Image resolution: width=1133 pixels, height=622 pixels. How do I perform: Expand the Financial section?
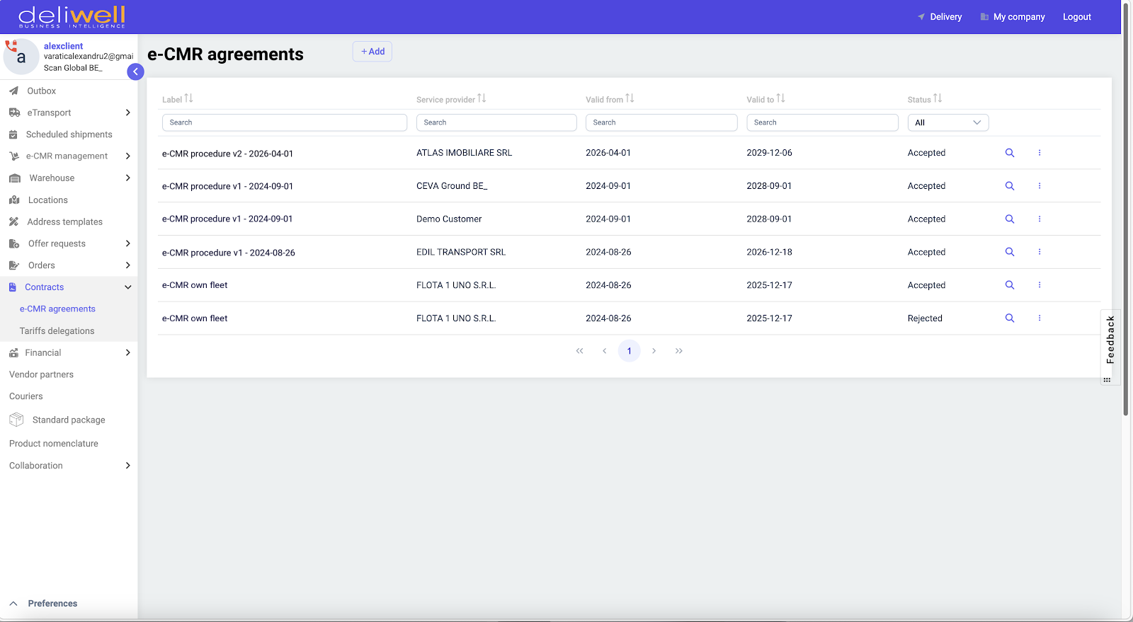pyautogui.click(x=69, y=352)
